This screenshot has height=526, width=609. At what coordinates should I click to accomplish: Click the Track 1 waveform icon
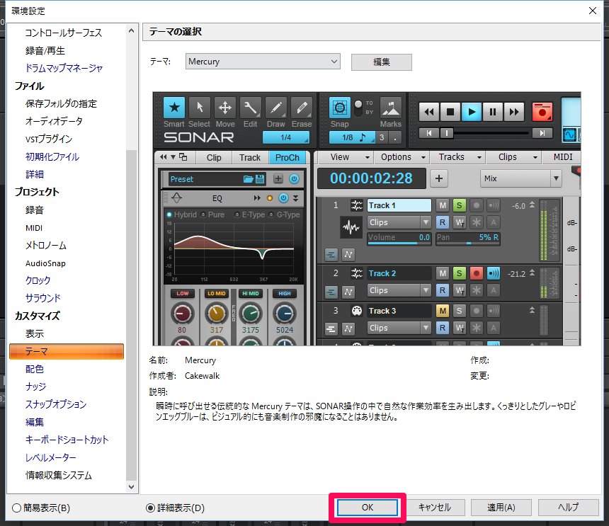[x=351, y=227]
